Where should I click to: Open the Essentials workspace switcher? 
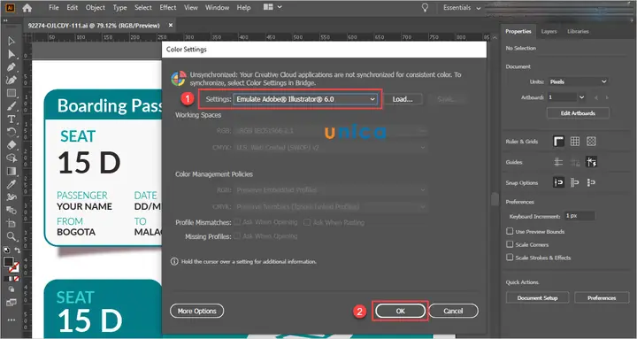pos(462,8)
